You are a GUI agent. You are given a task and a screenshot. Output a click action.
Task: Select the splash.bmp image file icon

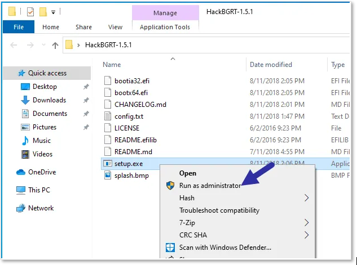point(108,176)
